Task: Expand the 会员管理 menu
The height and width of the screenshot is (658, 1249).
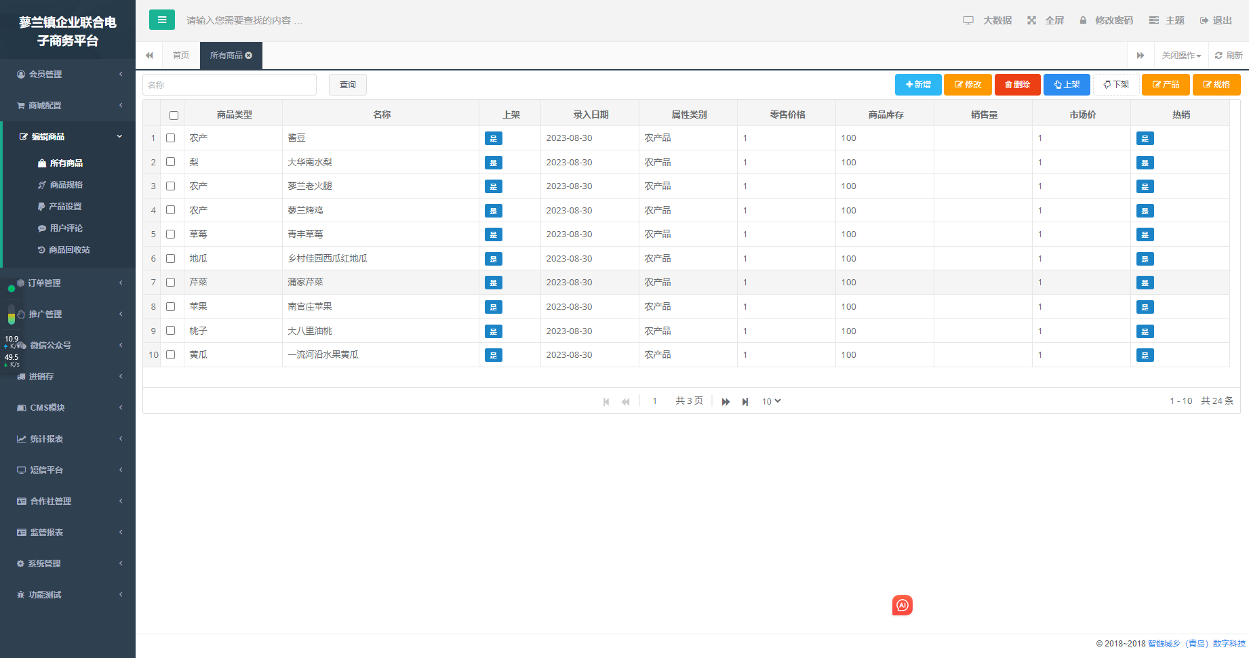Action: [x=68, y=74]
